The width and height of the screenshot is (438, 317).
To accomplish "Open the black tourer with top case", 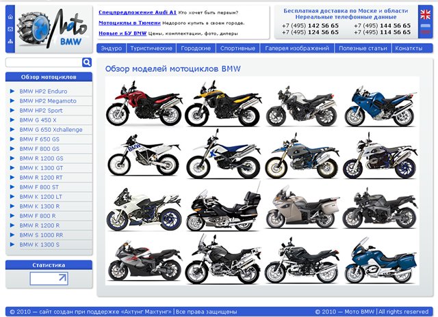I will click(x=224, y=208).
